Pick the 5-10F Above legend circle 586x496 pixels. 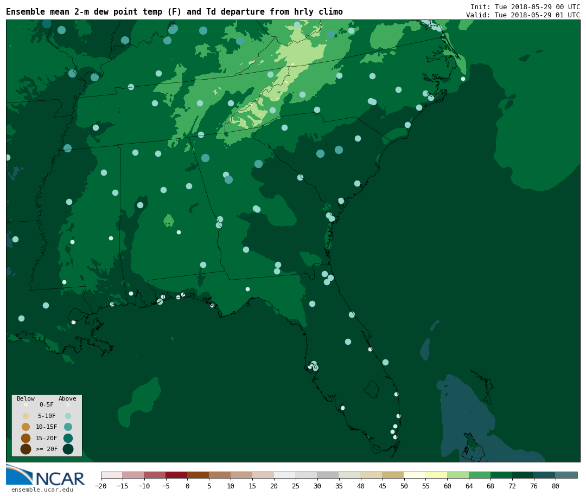click(x=68, y=416)
